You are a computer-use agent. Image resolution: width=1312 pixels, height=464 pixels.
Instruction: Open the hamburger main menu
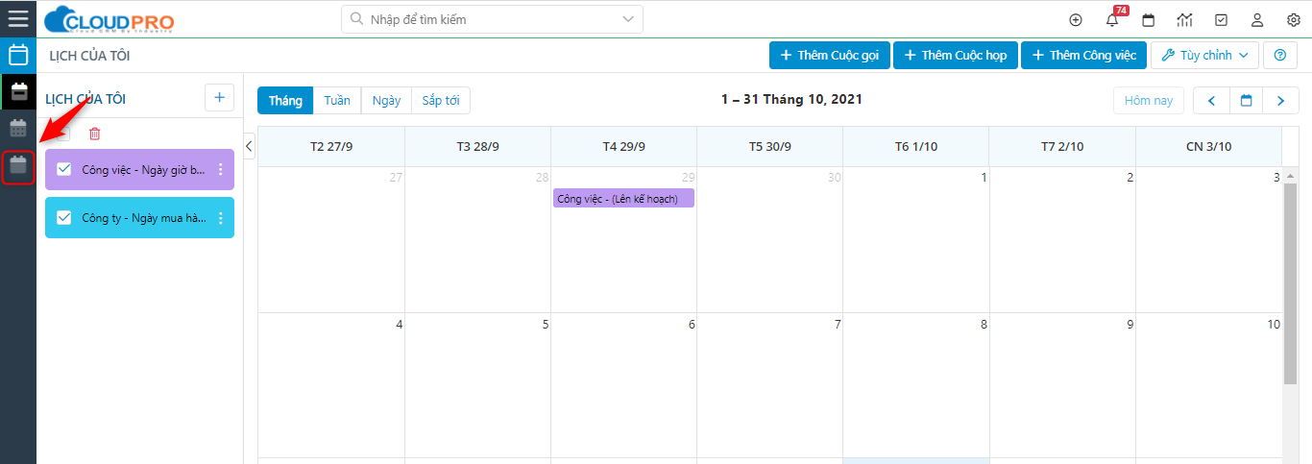18,18
